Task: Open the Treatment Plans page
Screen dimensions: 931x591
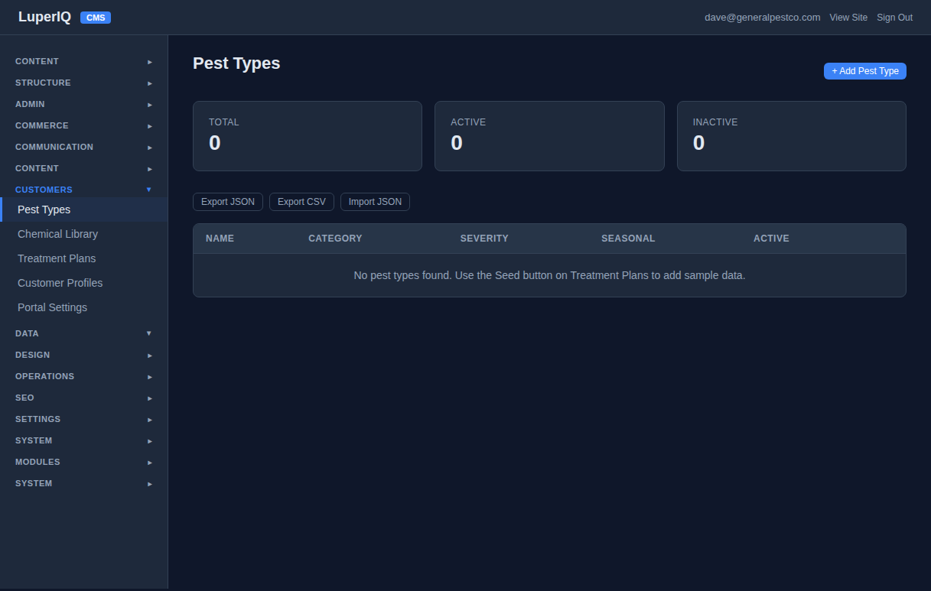Action: click(x=56, y=258)
